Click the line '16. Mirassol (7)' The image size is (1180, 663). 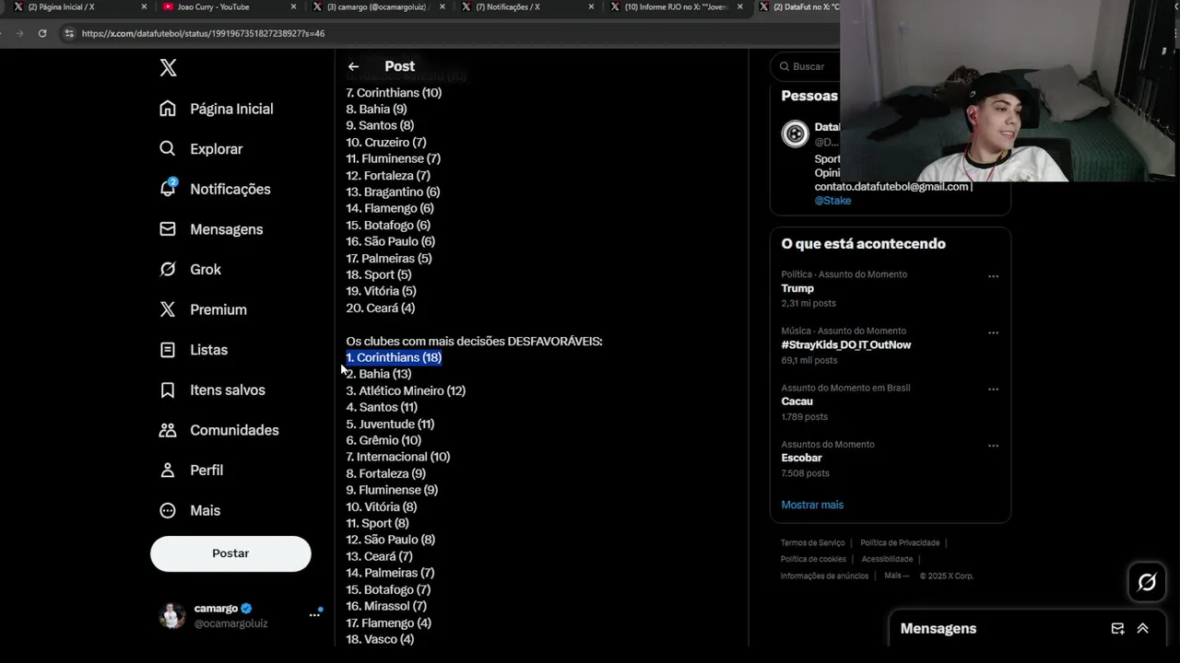[386, 606]
